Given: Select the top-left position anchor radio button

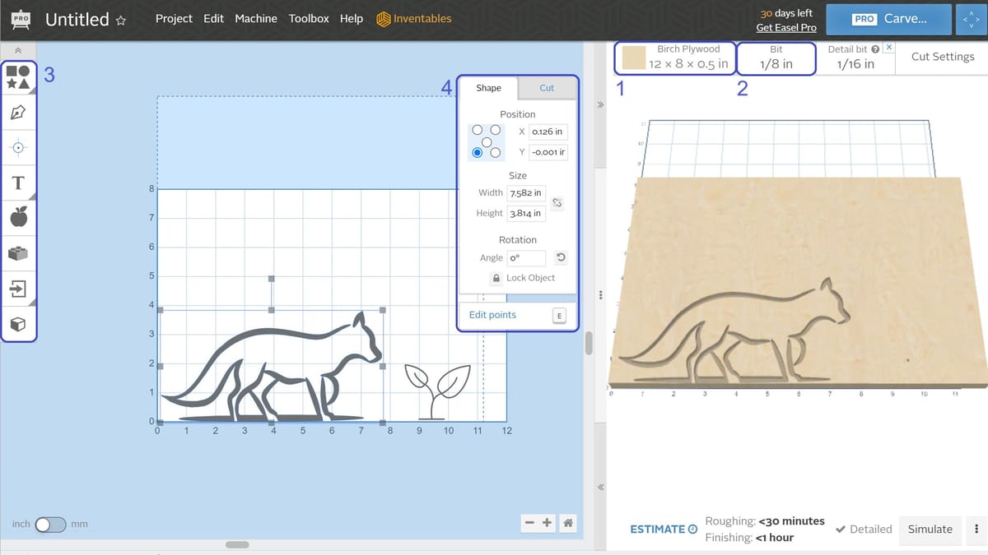Looking at the screenshot, I should [x=478, y=130].
